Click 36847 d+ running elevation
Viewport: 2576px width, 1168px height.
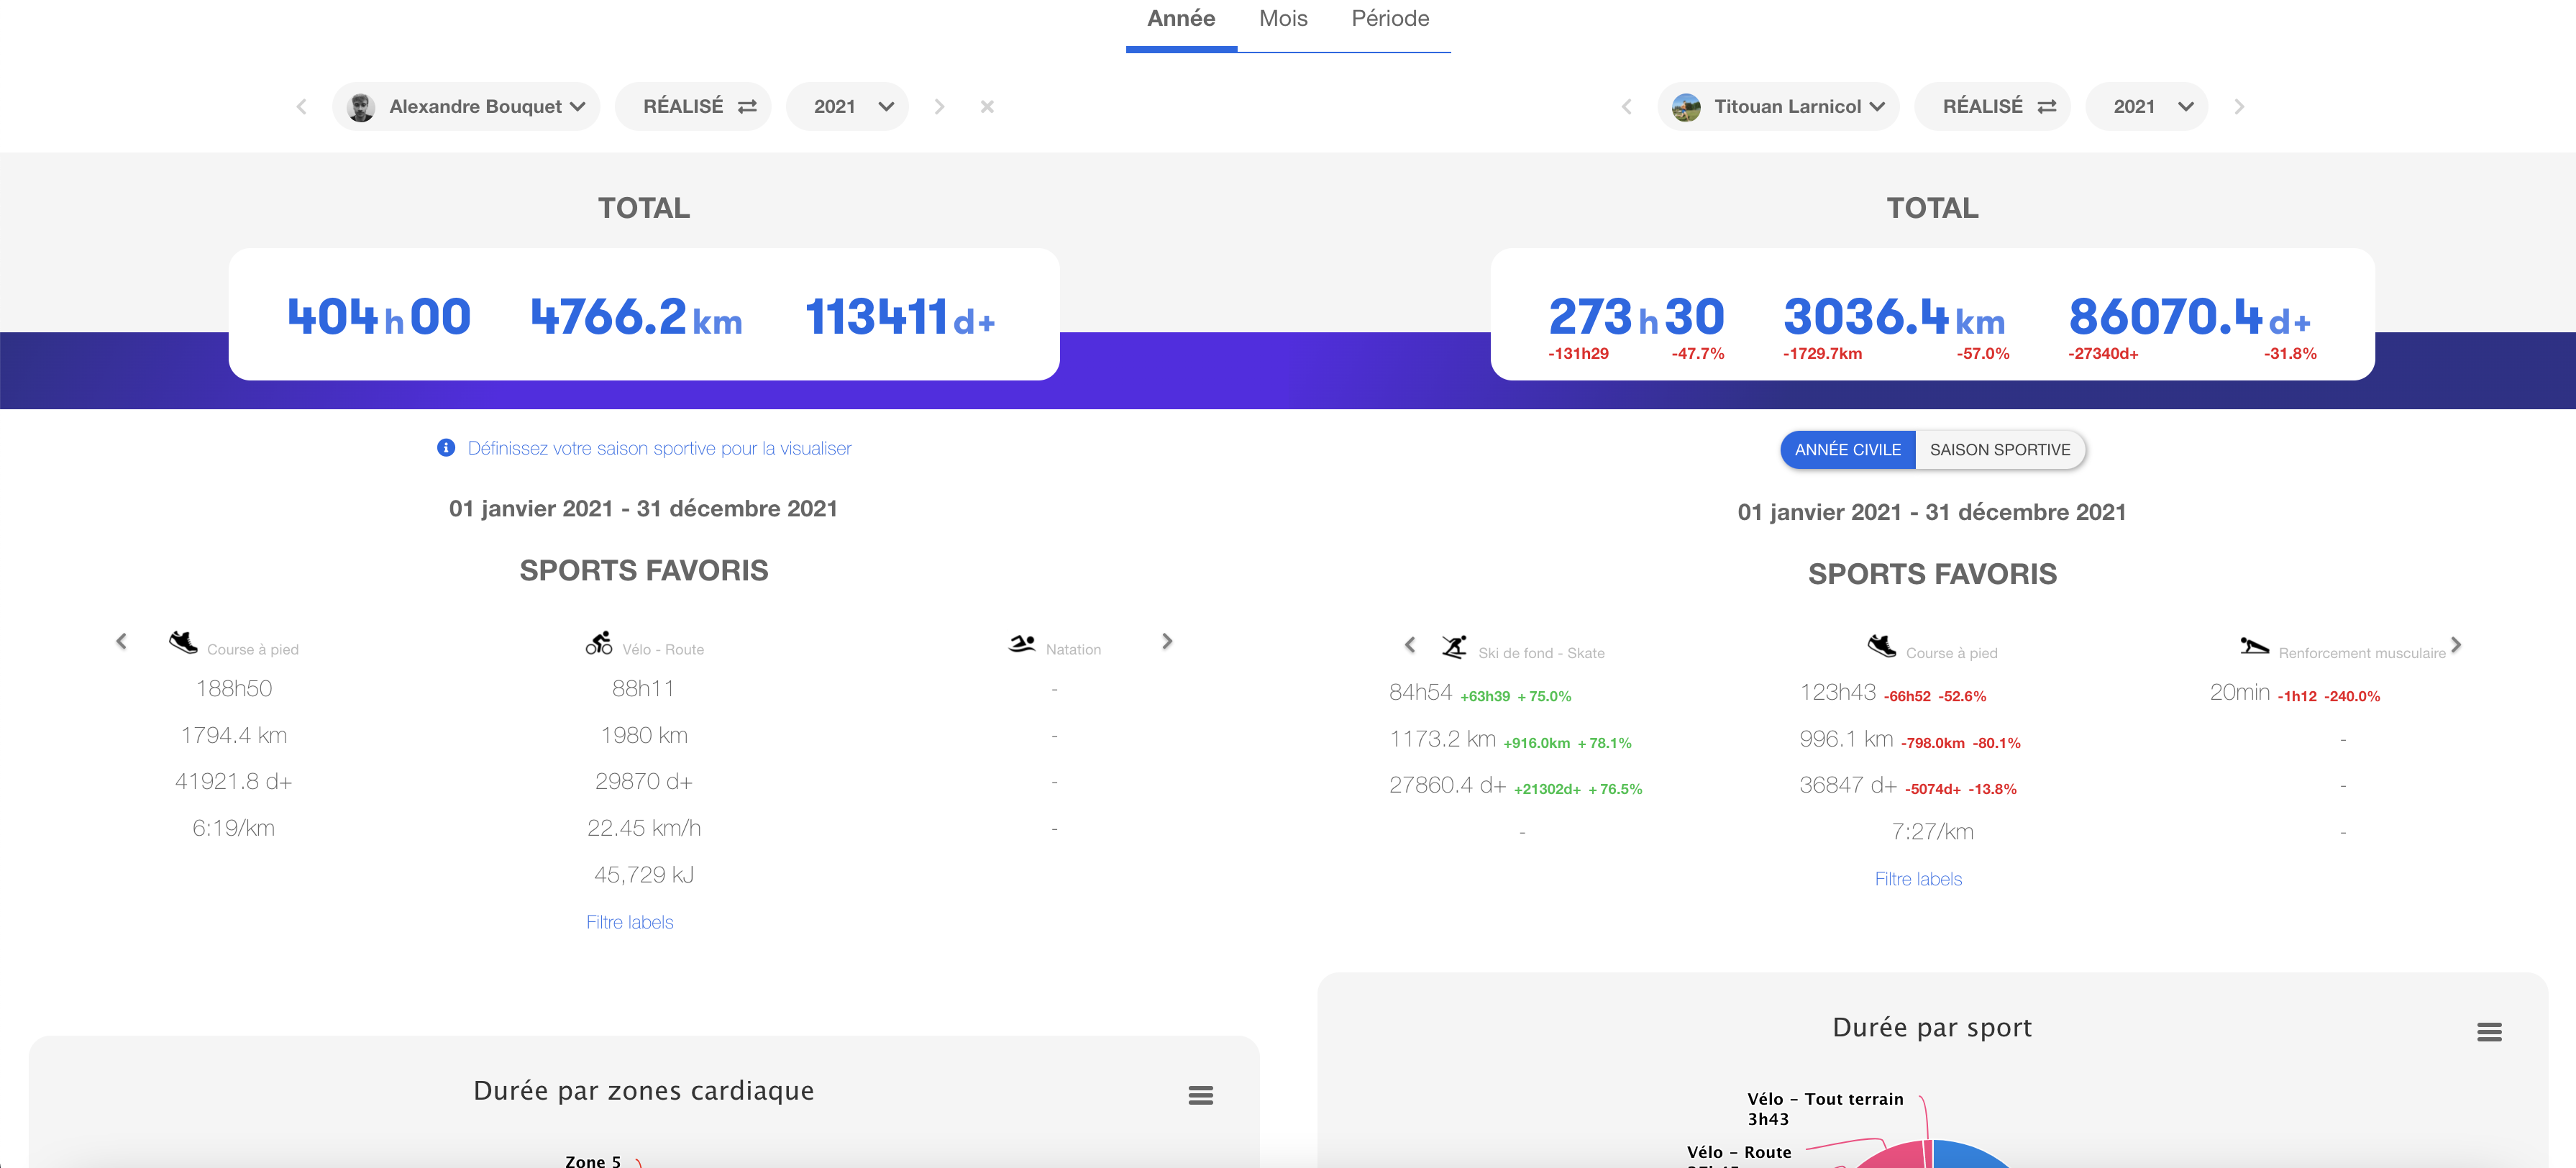point(1848,785)
